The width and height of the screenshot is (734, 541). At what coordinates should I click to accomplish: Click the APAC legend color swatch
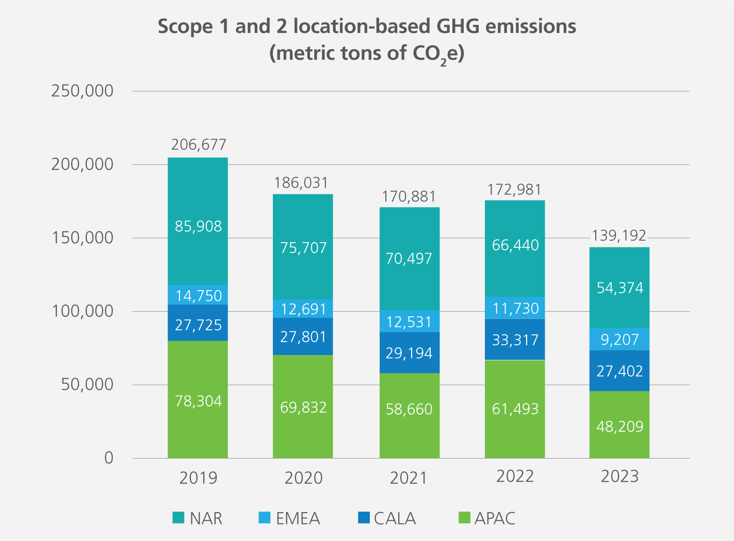pos(464,517)
